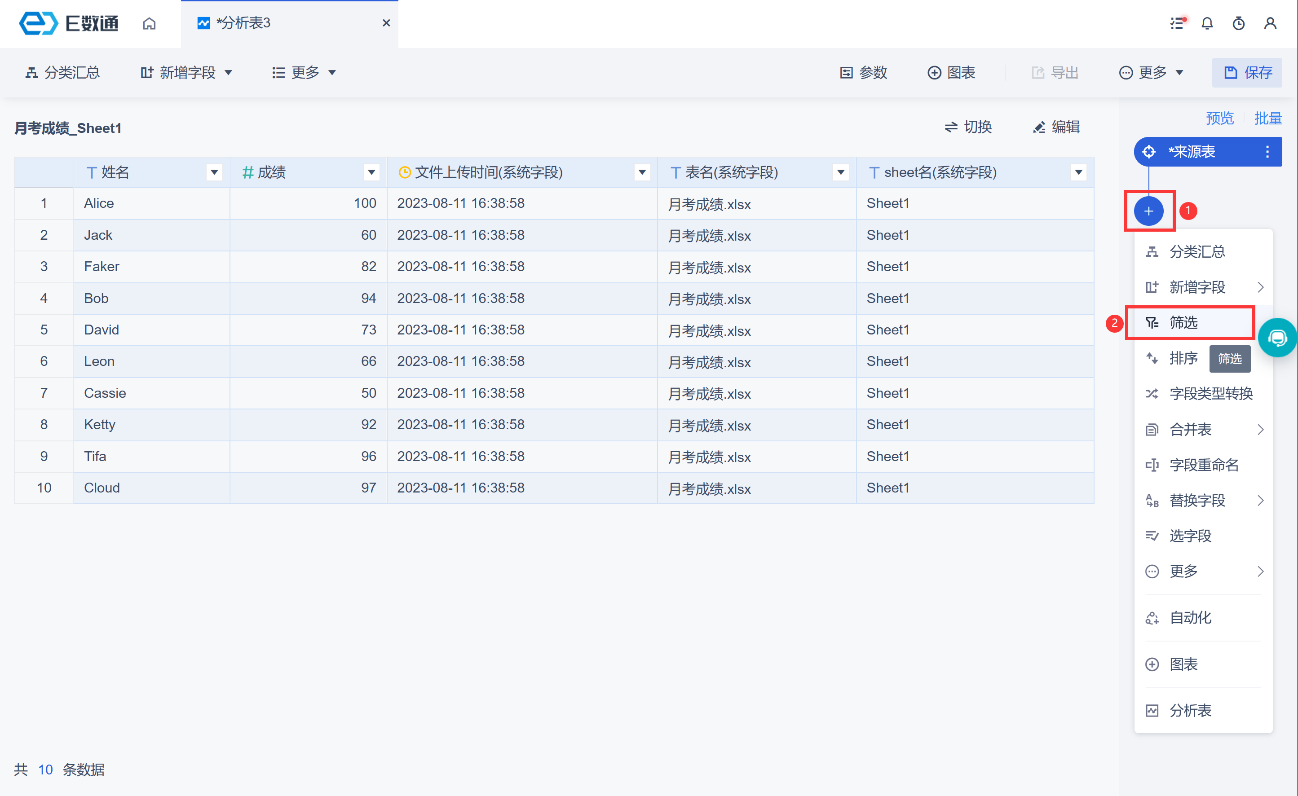The width and height of the screenshot is (1298, 796).
Task: Open the 姓名 column dropdown arrow
Action: 214,172
